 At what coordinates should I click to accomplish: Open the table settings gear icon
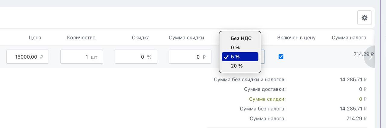coord(364,18)
